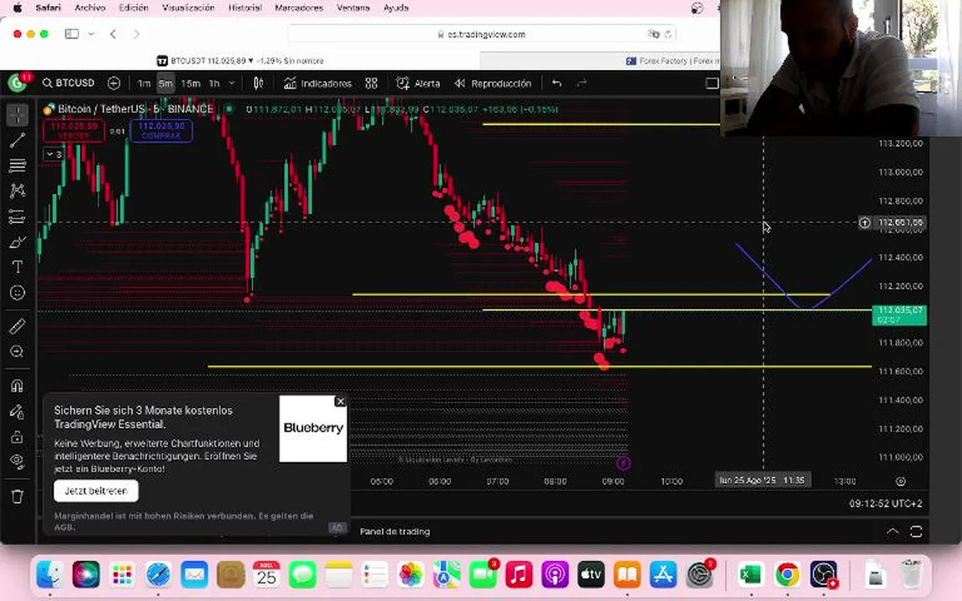Screen dimensions: 962x601
Task: Open Finder from the Dock
Action: point(50,574)
